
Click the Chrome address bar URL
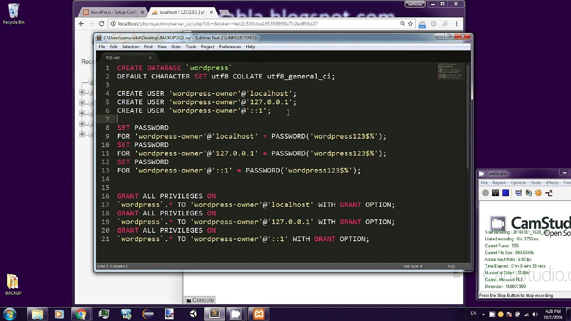coord(218,24)
